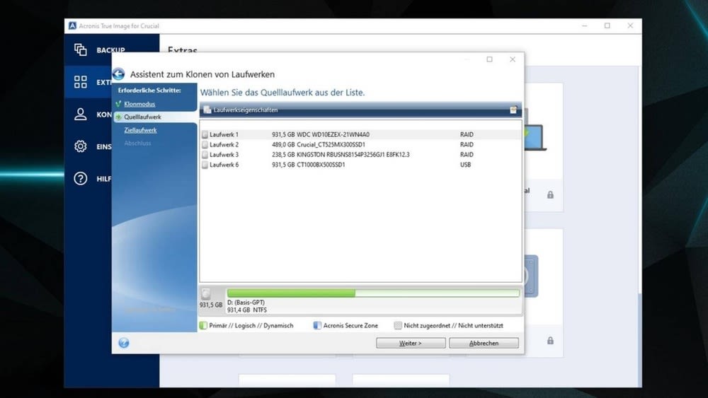The image size is (708, 398).
Task: Go to Klonmodus step
Action: point(139,104)
